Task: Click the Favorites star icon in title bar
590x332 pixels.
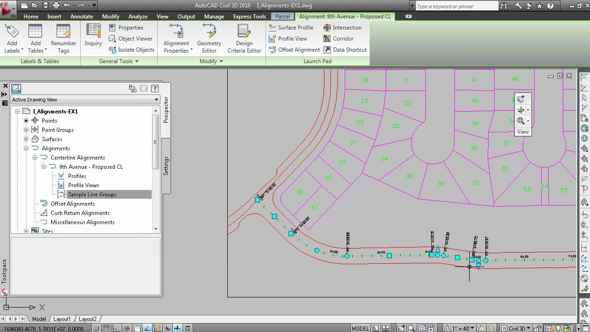Action: coord(540,6)
